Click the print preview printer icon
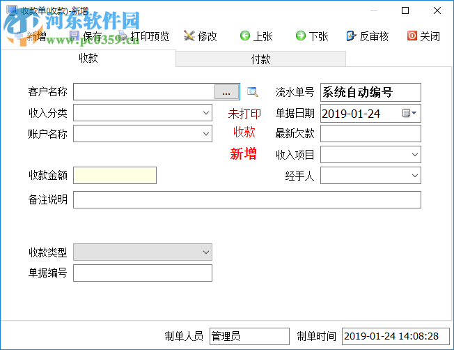 coord(123,36)
